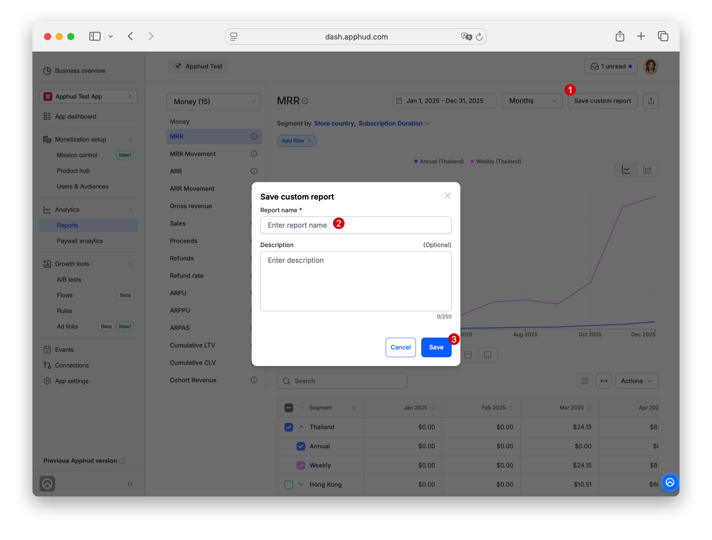Viewport: 712px width, 540px height.
Task: Open Reports in sidebar
Action: tap(88, 225)
